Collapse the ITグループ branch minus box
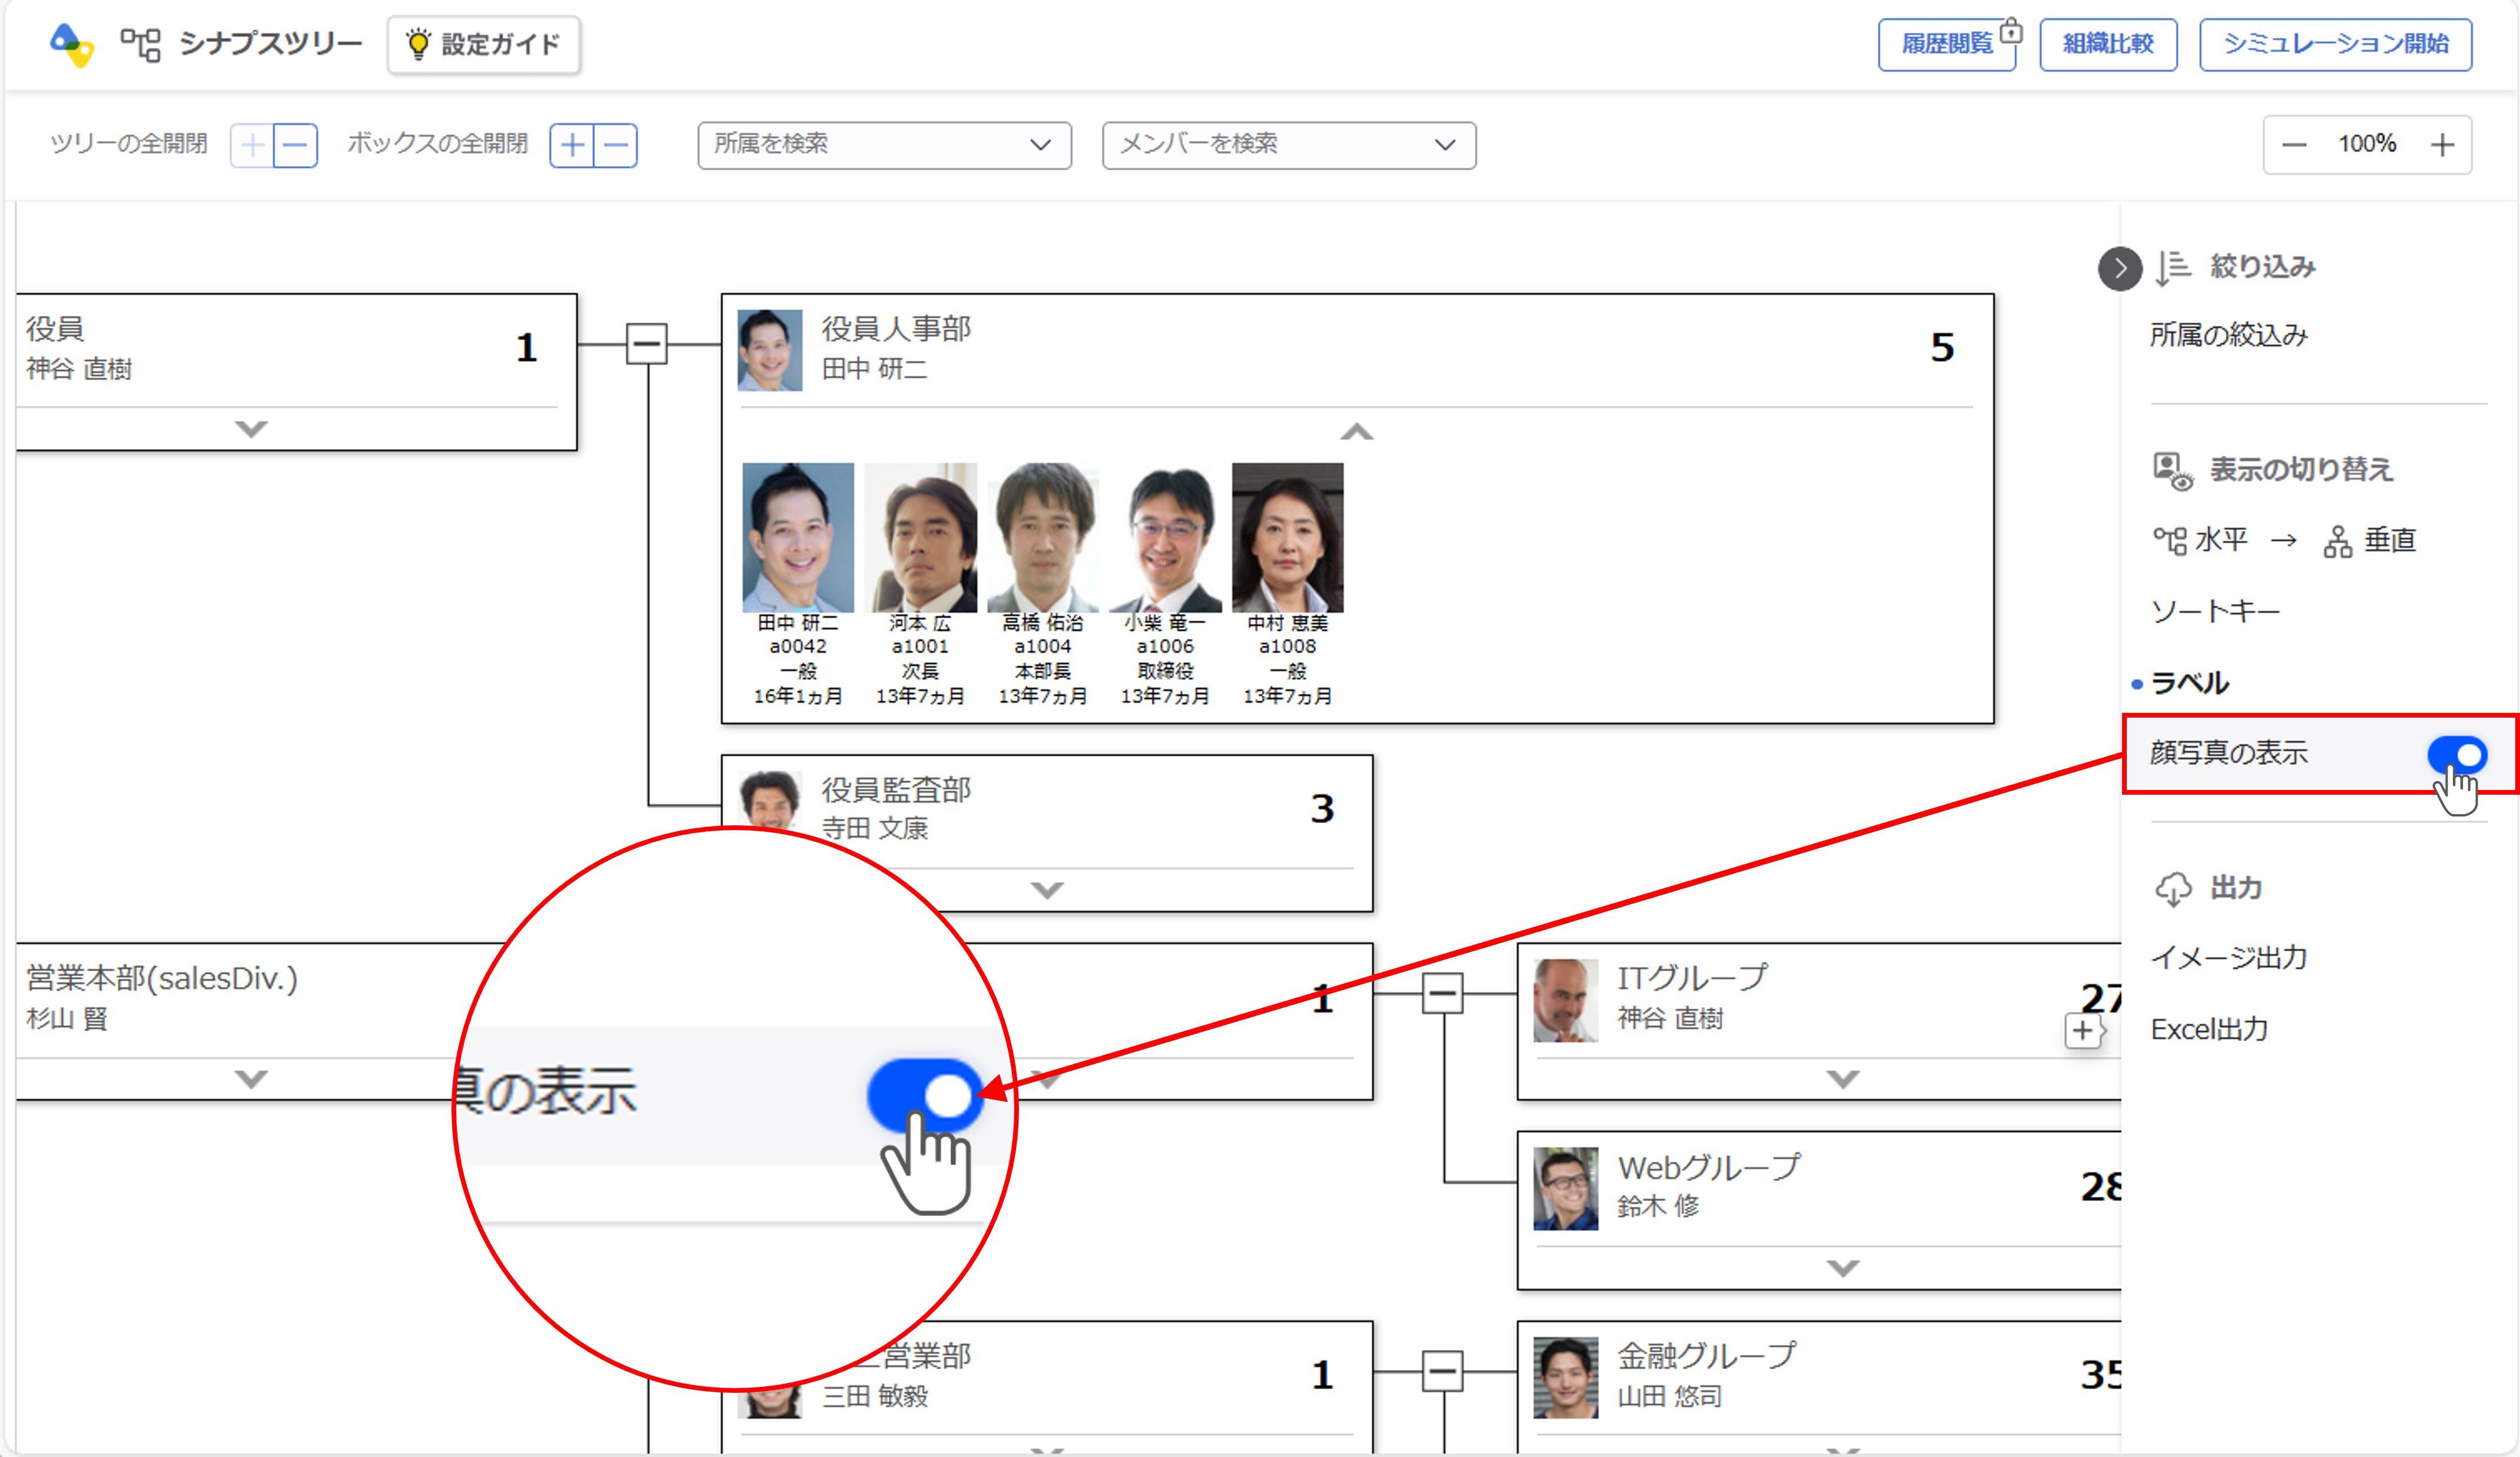This screenshot has height=1457, width=2520. (x=1442, y=993)
